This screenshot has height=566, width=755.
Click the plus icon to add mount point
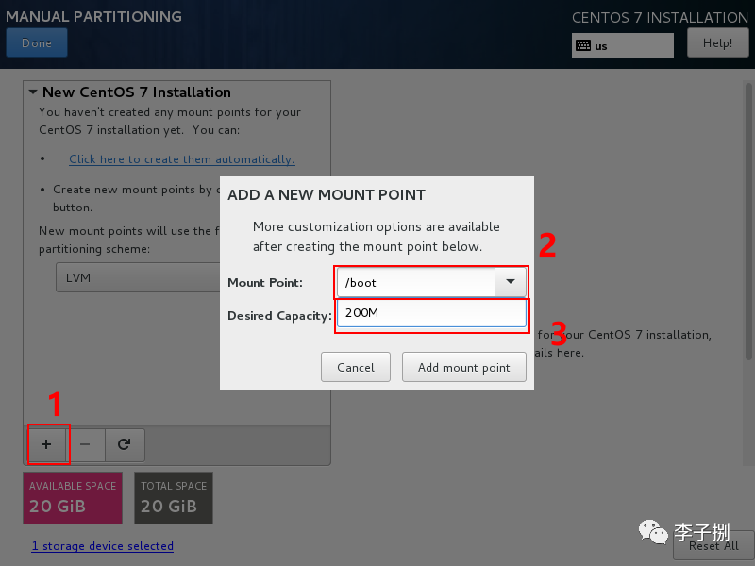click(46, 444)
